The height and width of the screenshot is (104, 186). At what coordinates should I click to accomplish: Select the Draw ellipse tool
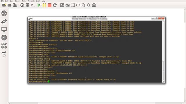click(78, 5)
